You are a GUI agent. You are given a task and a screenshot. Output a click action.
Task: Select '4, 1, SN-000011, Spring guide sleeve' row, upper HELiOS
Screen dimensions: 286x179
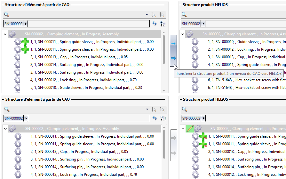[247, 65]
